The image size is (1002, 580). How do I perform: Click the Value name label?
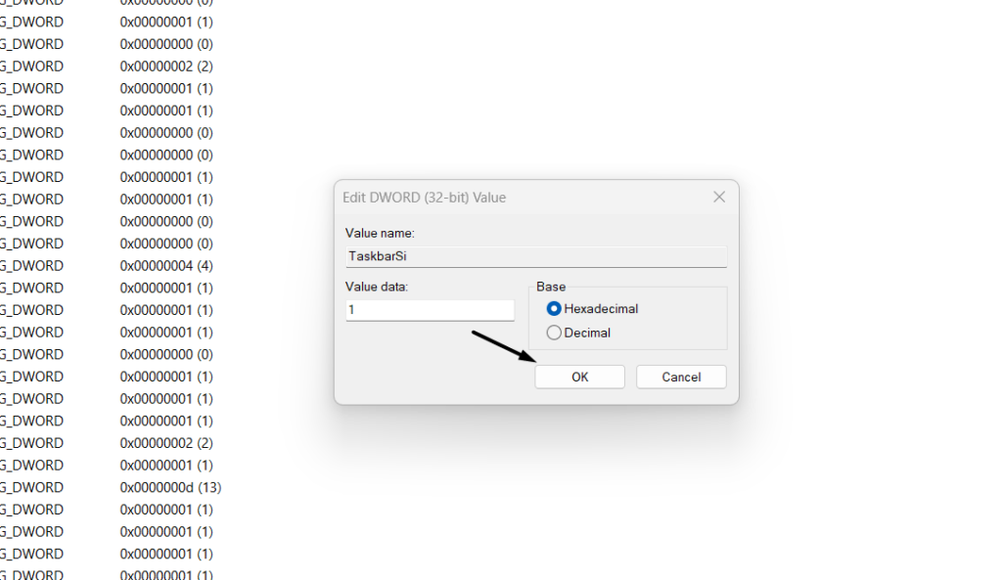[x=380, y=233]
